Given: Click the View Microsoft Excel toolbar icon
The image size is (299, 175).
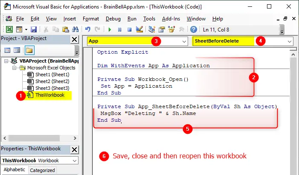Looking at the screenshot, I should (9, 29).
